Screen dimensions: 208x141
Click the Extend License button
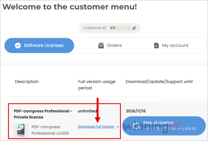click(x=164, y=126)
